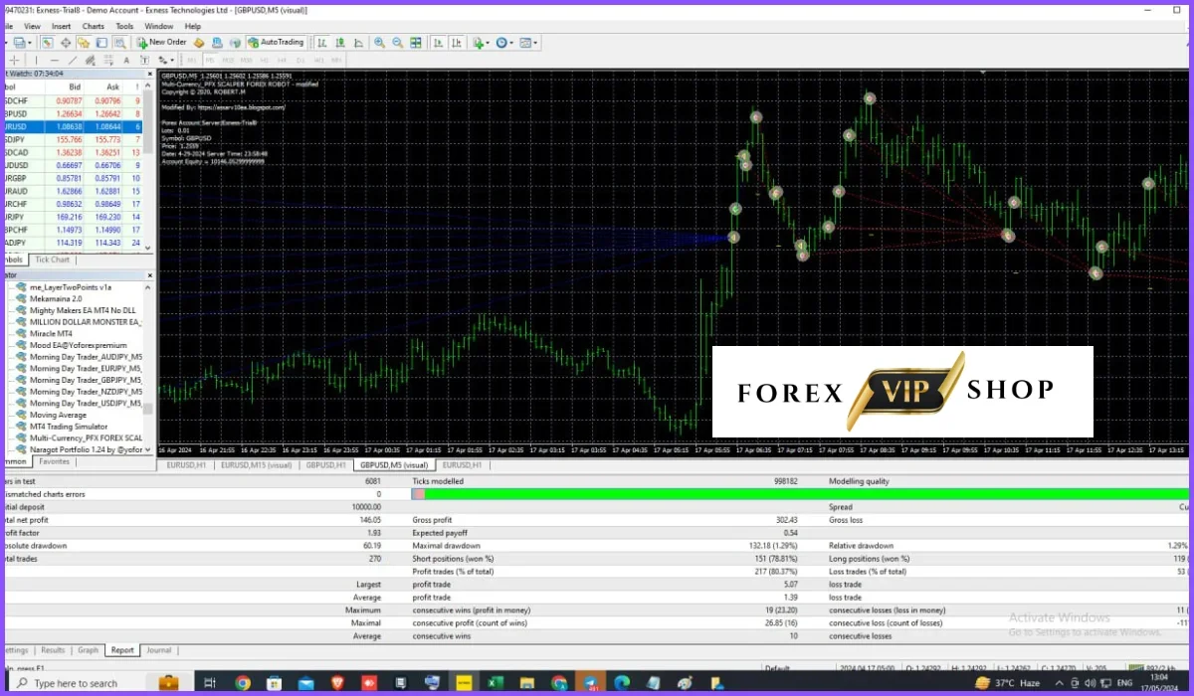
Task: Open the Window menu
Action: pos(158,26)
